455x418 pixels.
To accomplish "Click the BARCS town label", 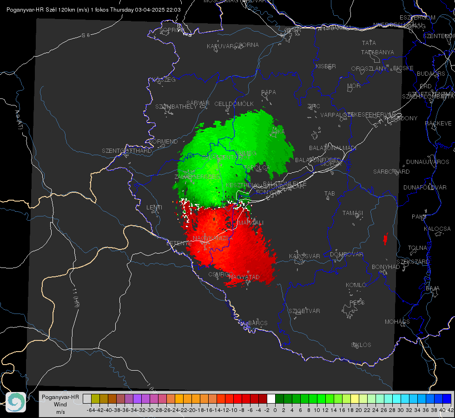I will tap(257, 323).
